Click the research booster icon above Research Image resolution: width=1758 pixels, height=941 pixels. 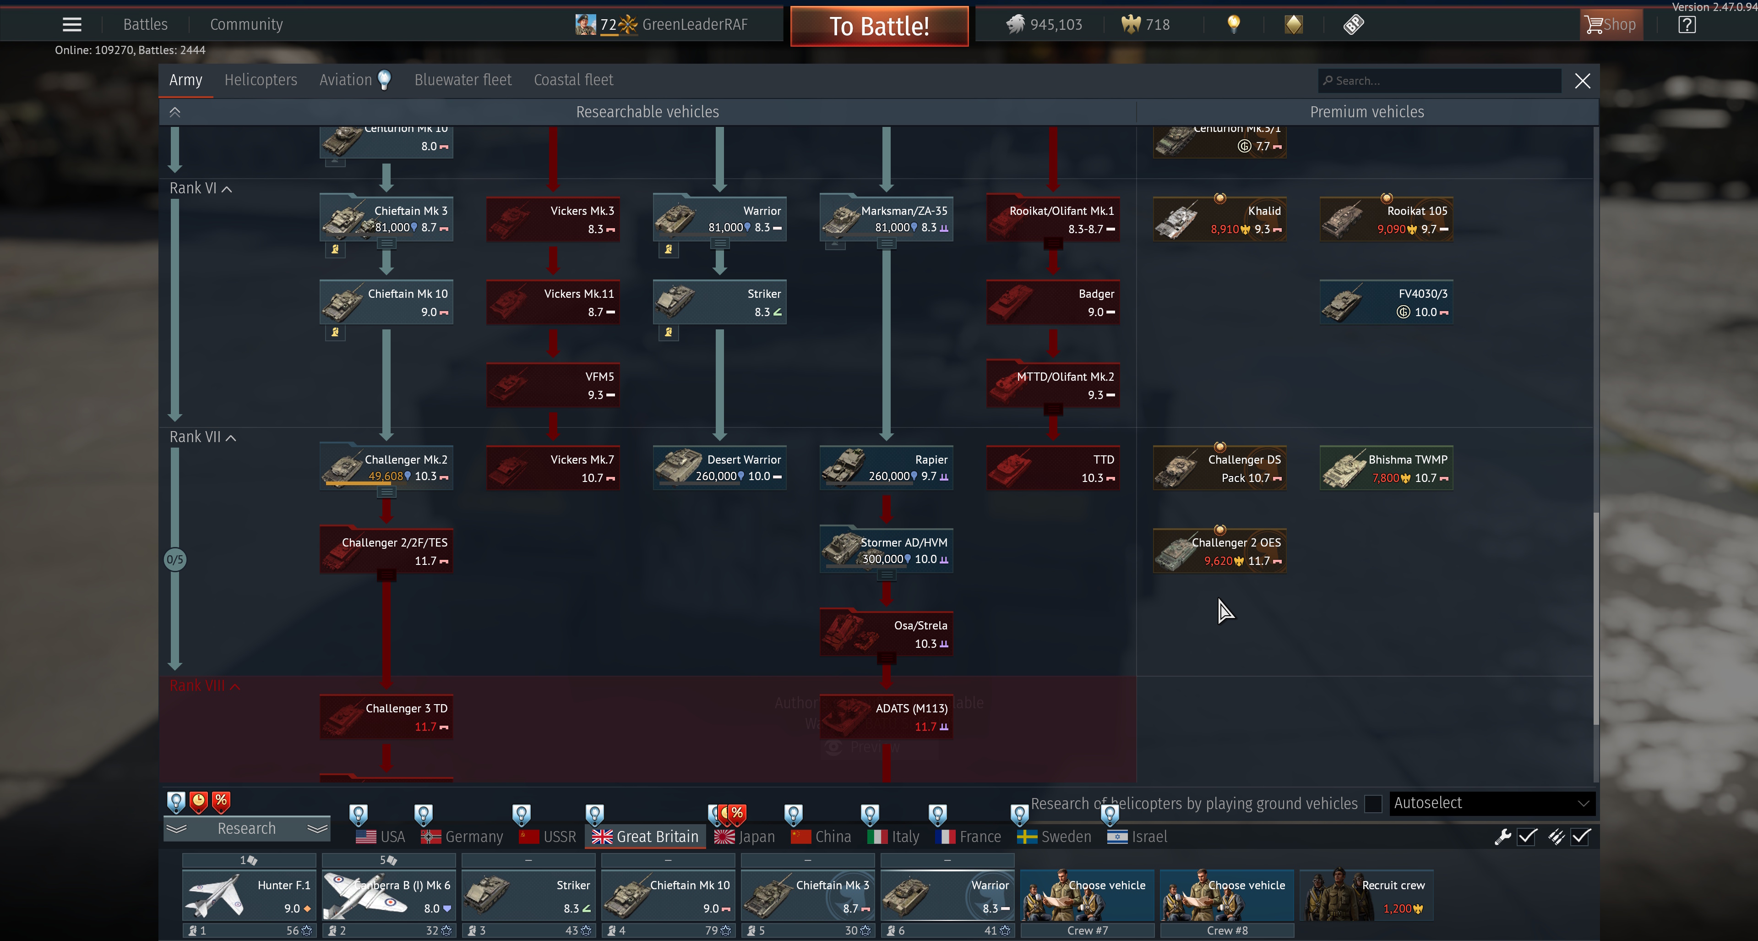coord(176,802)
